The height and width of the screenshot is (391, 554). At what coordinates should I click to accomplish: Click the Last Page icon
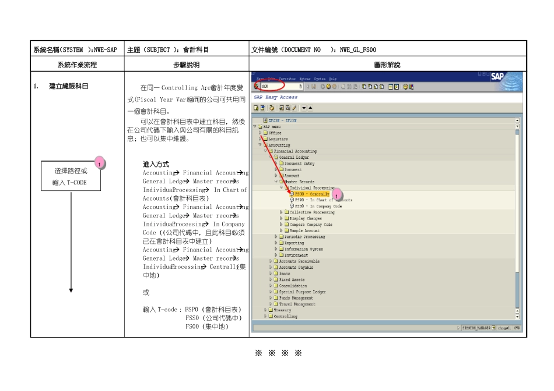coord(381,86)
